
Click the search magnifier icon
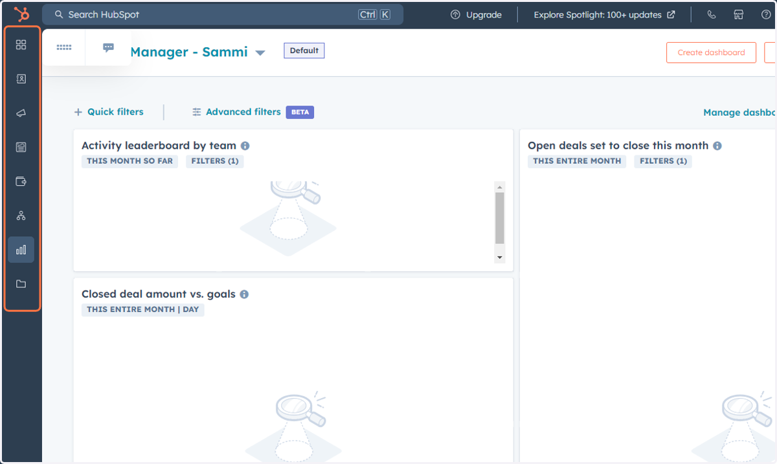pos(59,14)
